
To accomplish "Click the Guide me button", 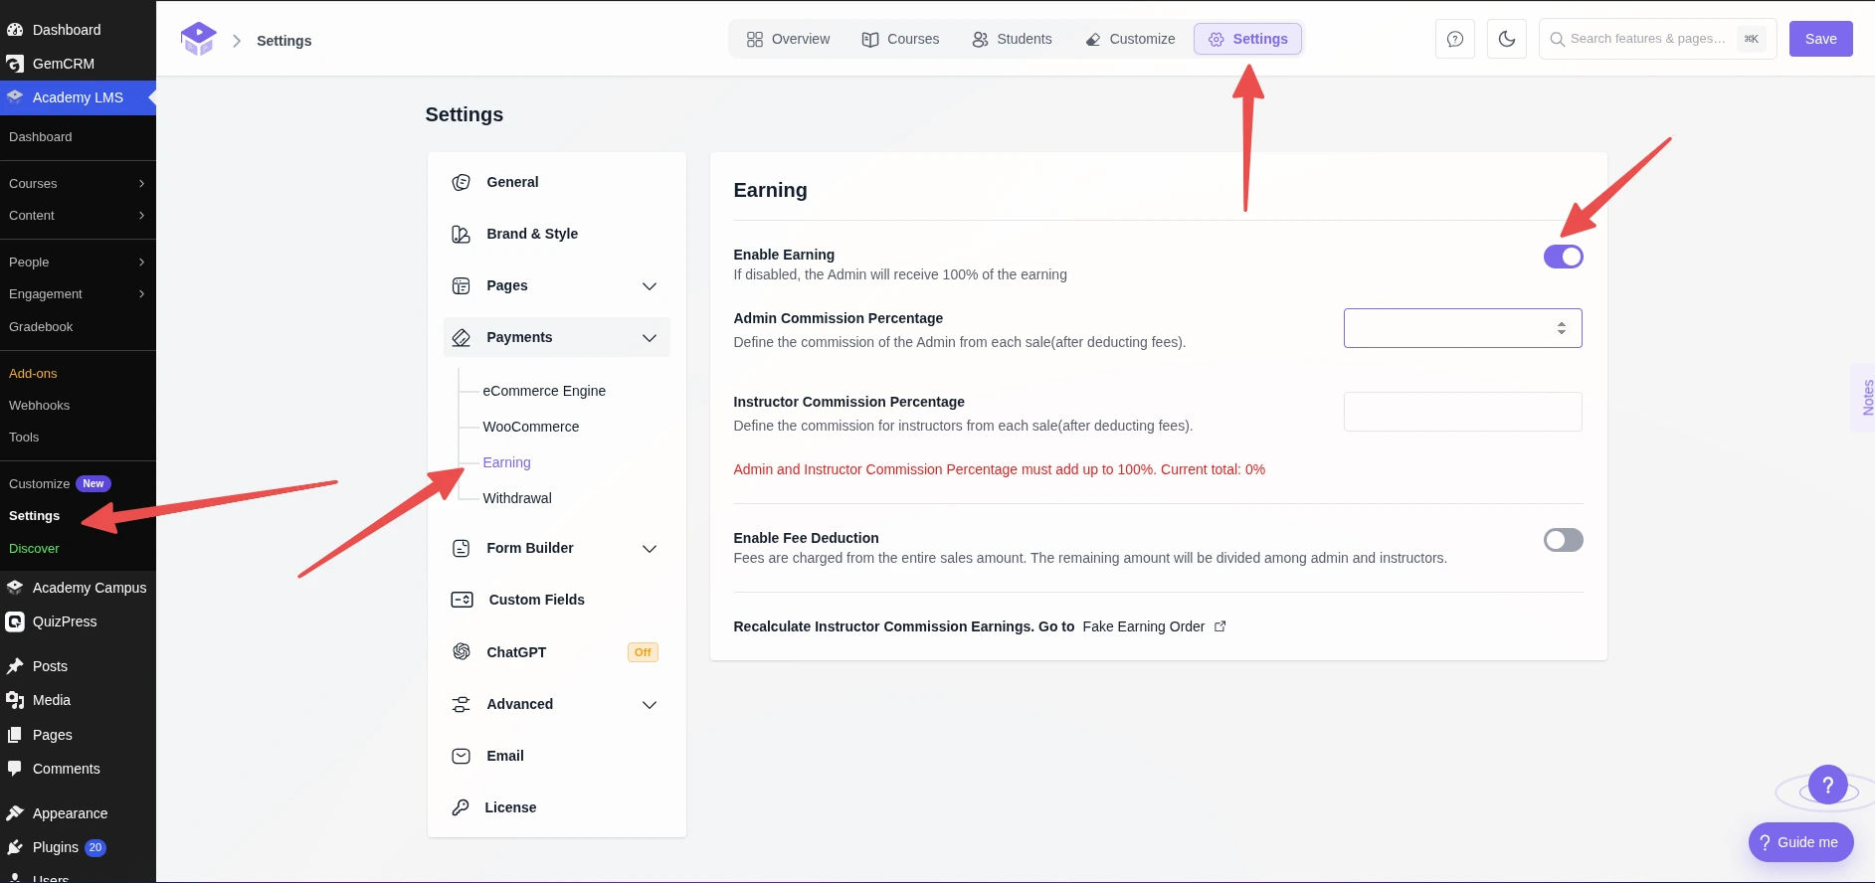I will pyautogui.click(x=1800, y=842).
